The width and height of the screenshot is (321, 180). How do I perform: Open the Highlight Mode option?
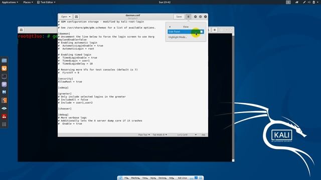point(178,37)
